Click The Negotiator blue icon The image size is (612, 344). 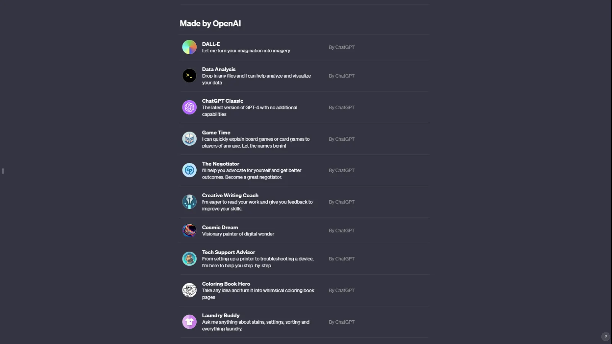189,170
